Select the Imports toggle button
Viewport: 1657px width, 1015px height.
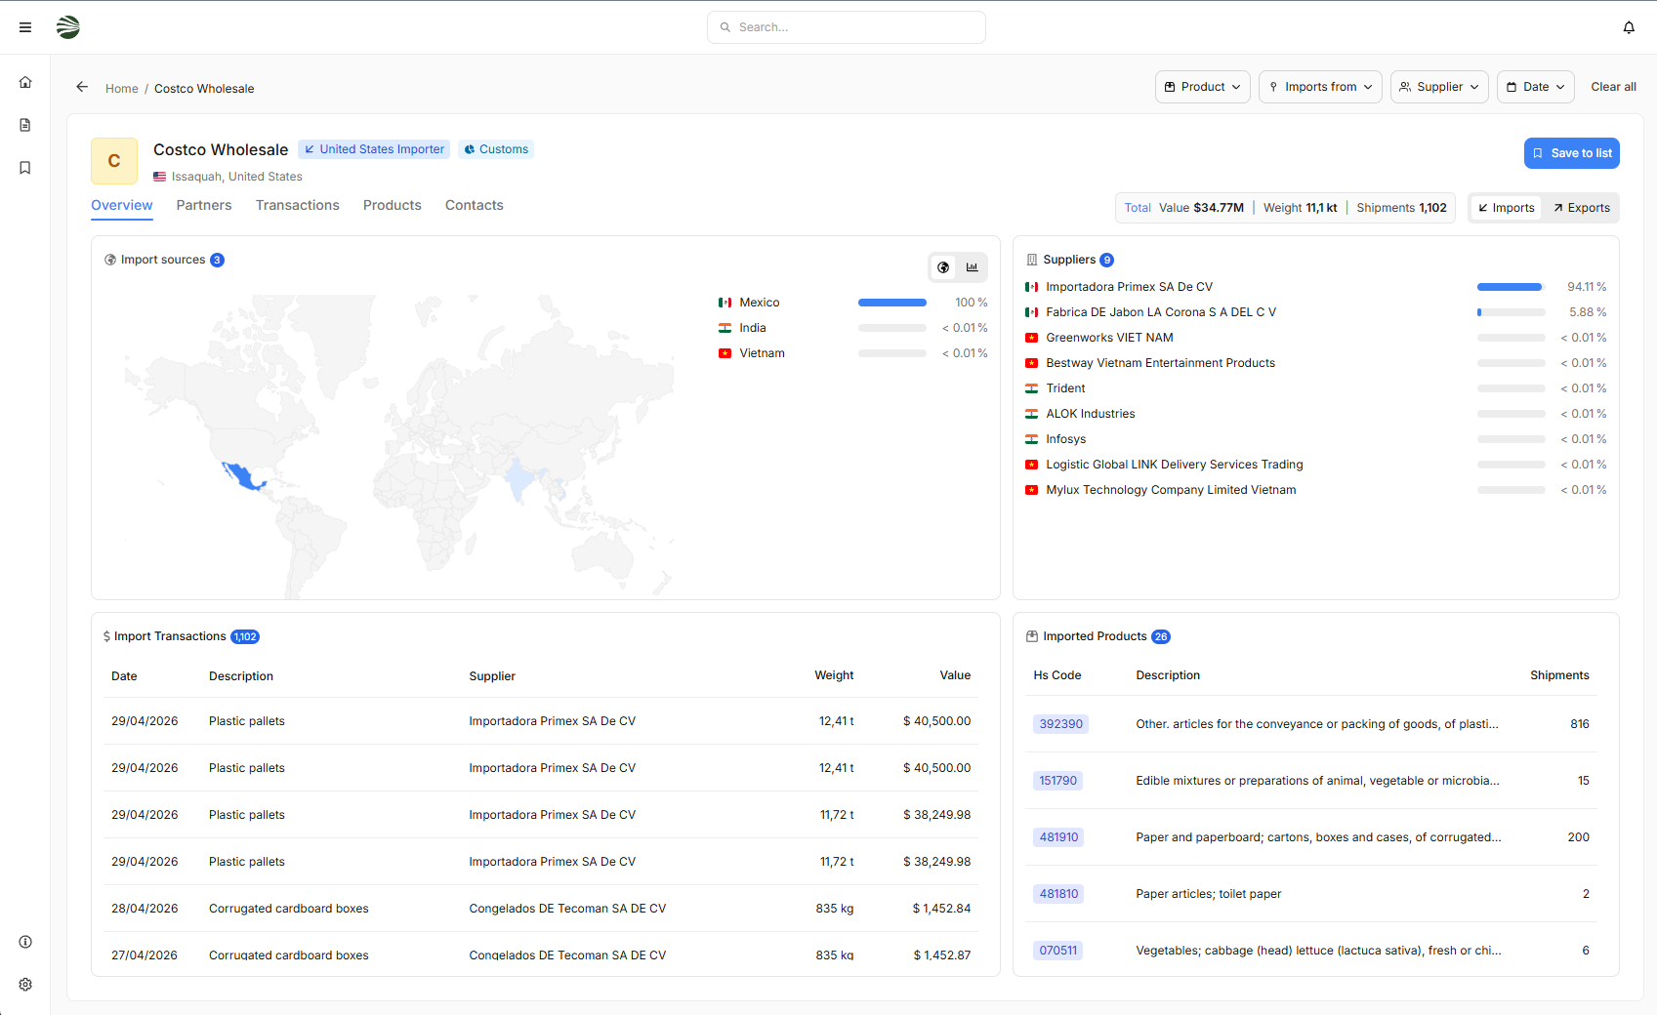tap(1506, 208)
